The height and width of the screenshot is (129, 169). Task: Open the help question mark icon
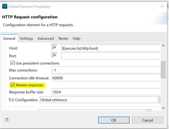tap(7, 120)
